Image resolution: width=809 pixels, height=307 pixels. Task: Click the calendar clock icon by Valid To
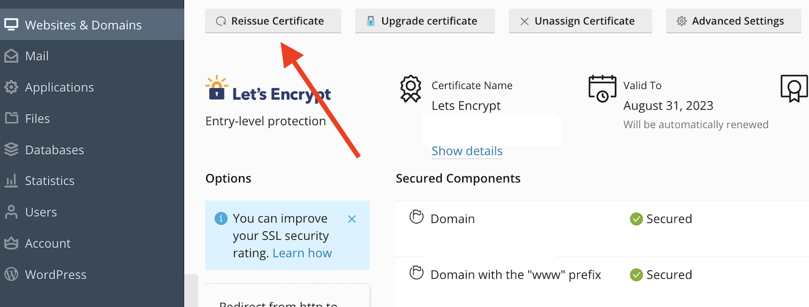pos(602,88)
